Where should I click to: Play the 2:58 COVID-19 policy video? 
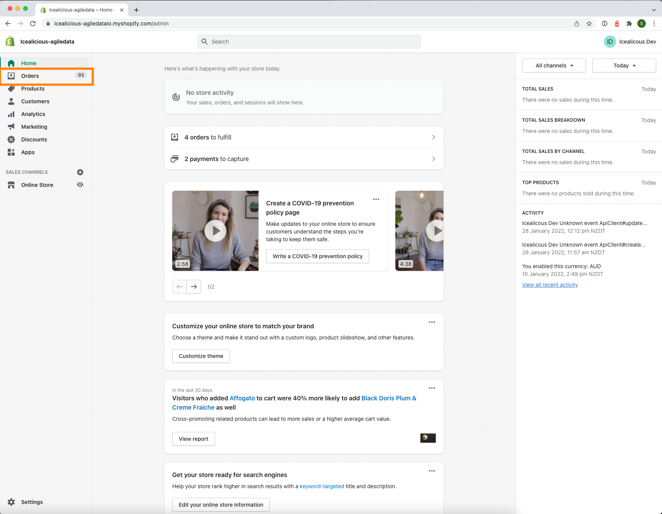[x=215, y=231]
